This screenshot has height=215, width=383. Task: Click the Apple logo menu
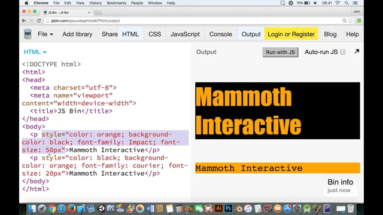tap(26, 3)
